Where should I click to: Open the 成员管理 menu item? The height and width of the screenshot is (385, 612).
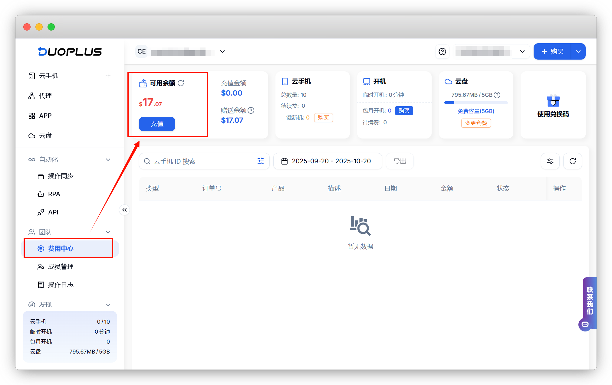(61, 267)
